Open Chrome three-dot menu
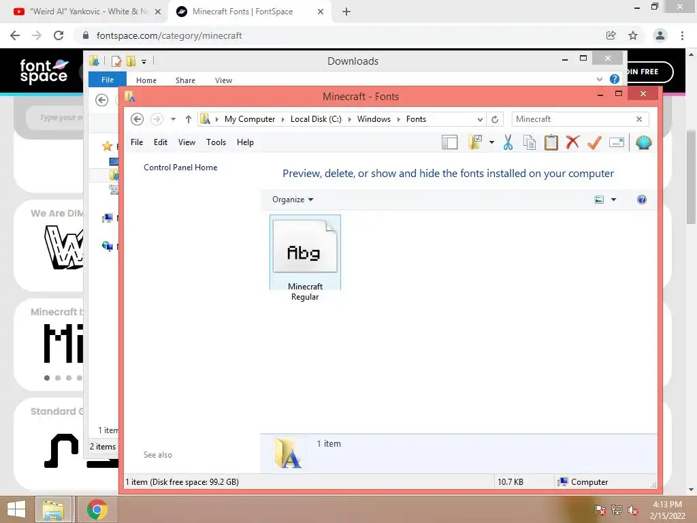This screenshot has width=697, height=523. [x=682, y=35]
